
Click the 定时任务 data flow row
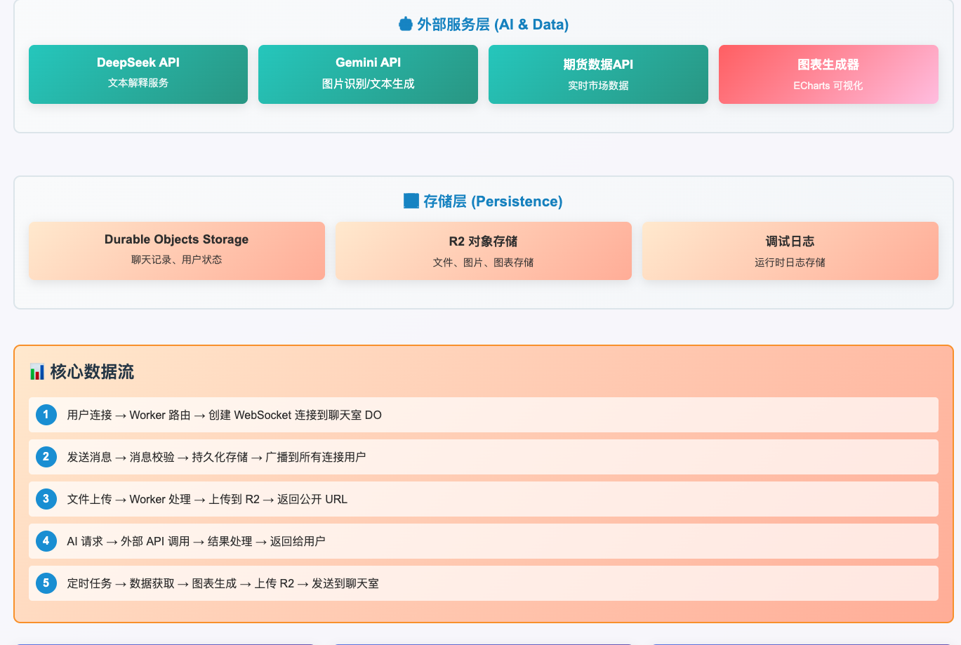[483, 583]
